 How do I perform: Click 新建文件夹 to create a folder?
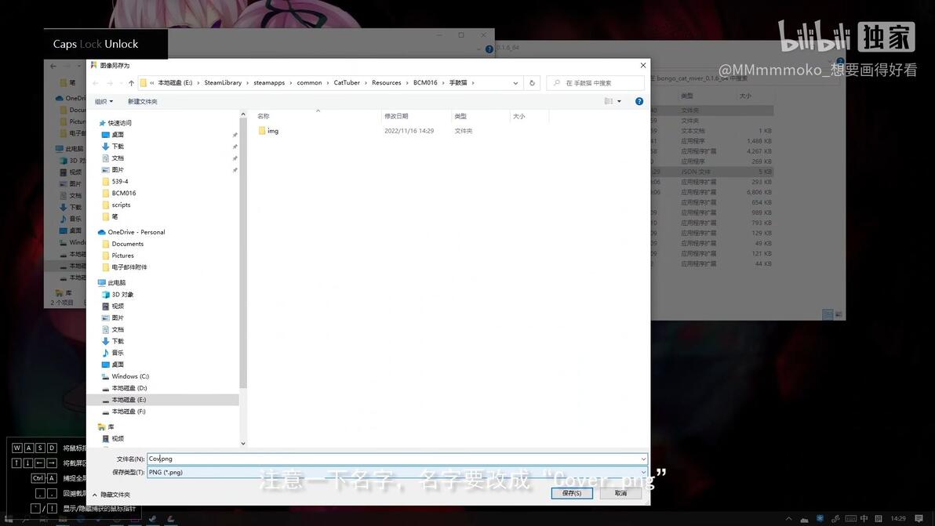pos(143,101)
